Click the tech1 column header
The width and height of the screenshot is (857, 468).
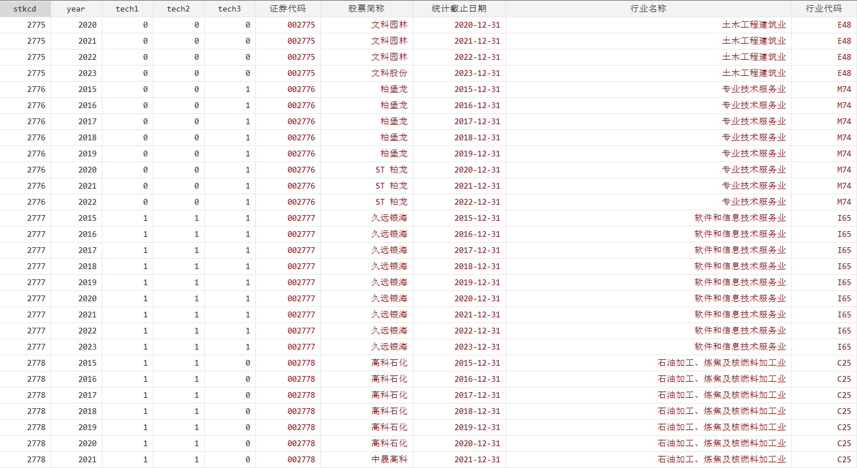[x=128, y=9]
